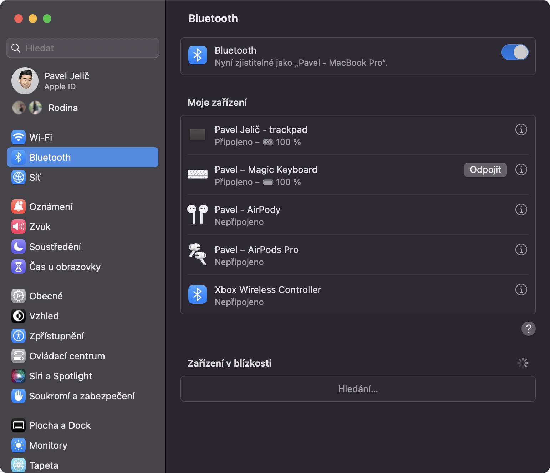View info for AirPods Pro device

[521, 250]
